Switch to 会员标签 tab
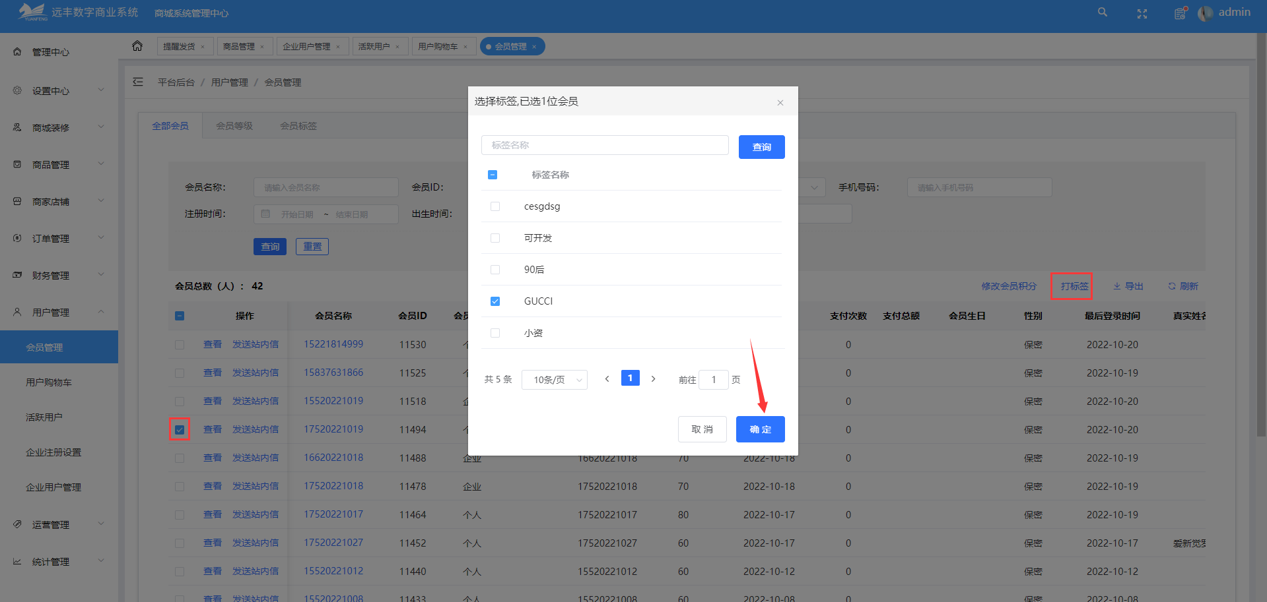 [298, 126]
